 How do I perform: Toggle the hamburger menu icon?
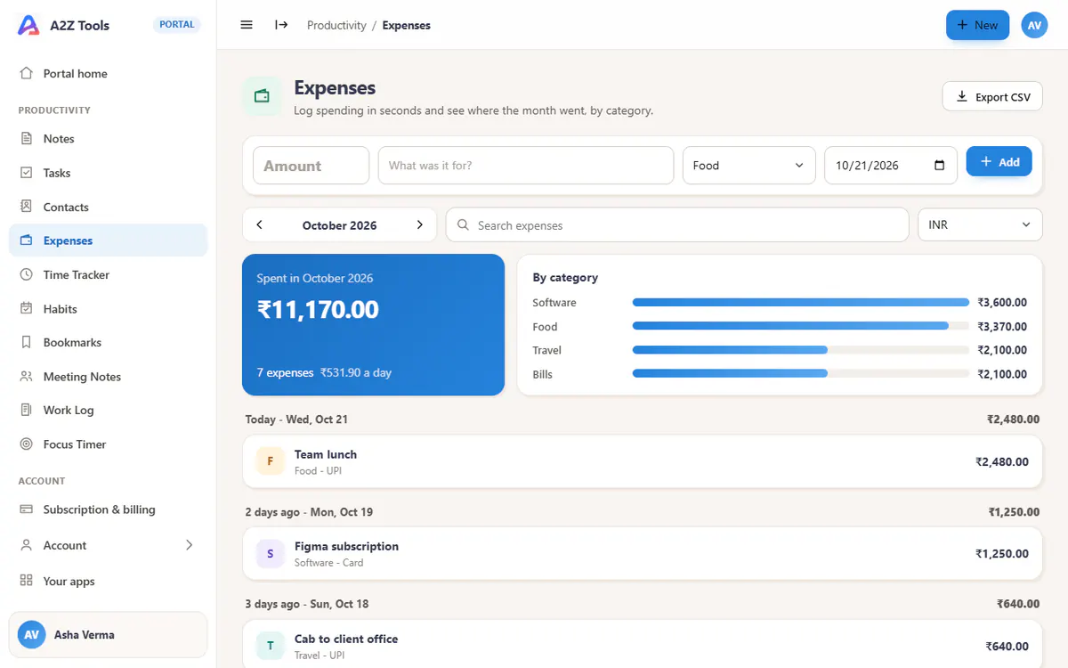[x=247, y=25]
